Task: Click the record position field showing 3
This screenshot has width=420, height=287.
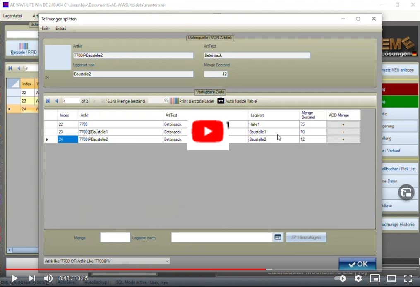Action: pyautogui.click(x=71, y=100)
